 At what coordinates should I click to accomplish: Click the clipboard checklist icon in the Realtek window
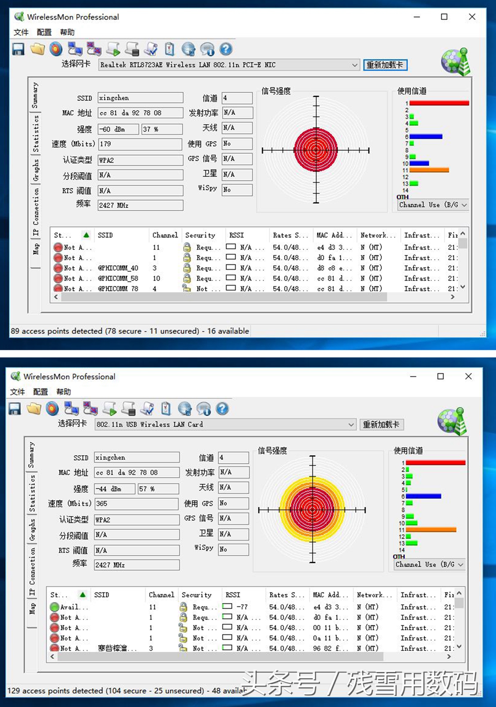[169, 49]
